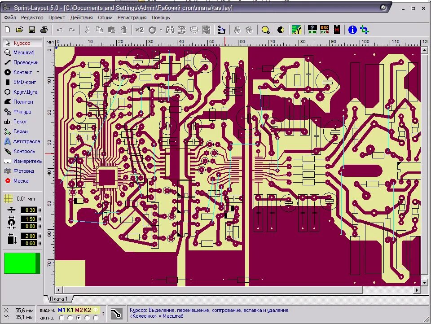
Task: Choose the Измеритель measure tool
Action: pos(22,161)
